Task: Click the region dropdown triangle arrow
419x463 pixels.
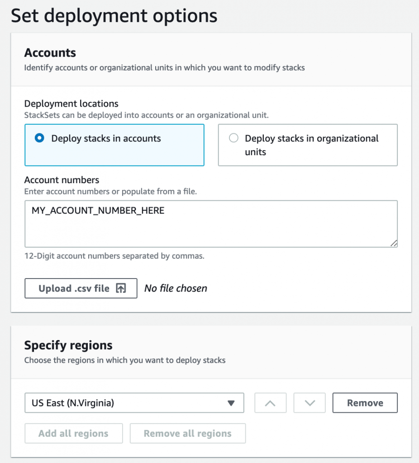Action: click(231, 403)
